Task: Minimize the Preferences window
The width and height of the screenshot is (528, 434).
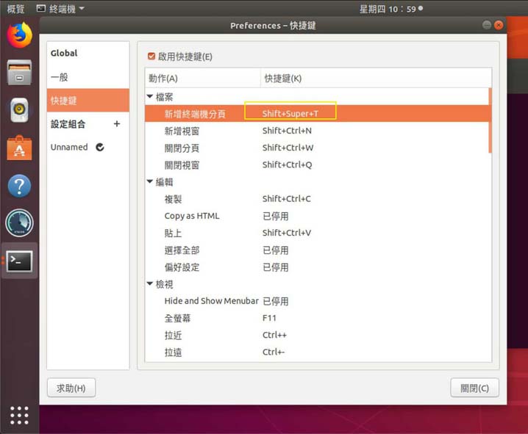Action: [x=487, y=25]
